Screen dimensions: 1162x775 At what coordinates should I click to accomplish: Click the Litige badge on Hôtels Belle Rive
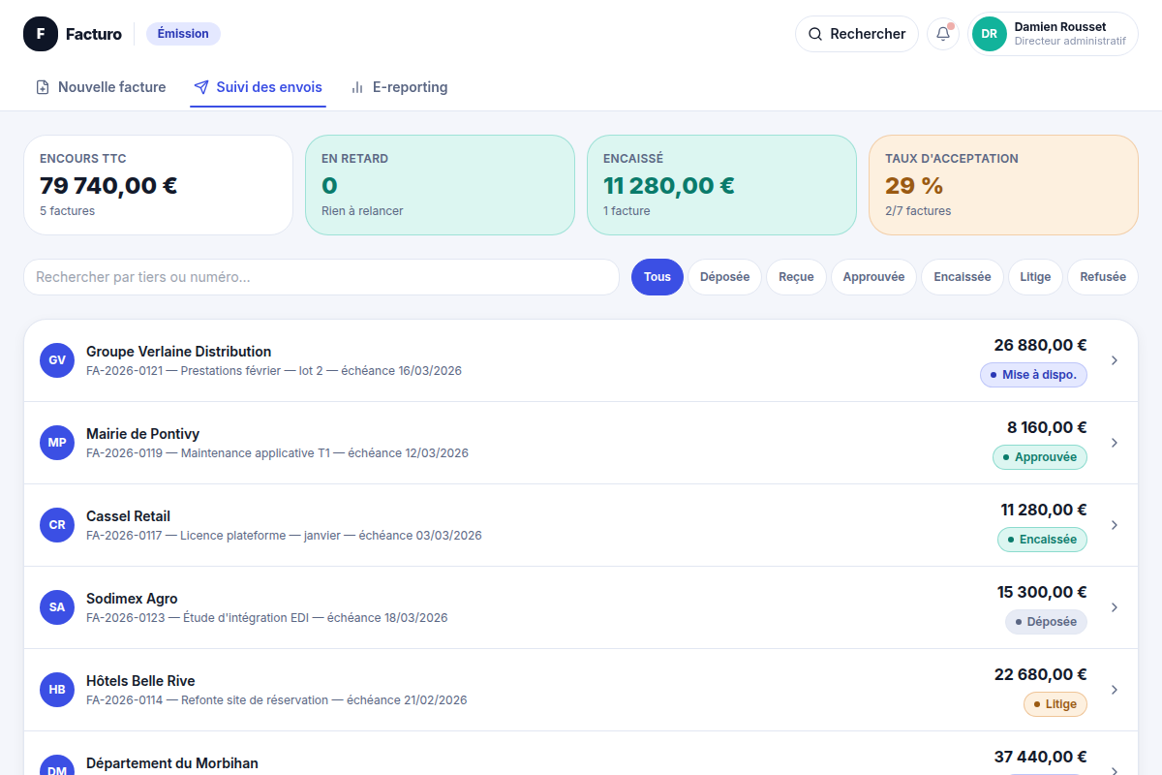pos(1055,704)
